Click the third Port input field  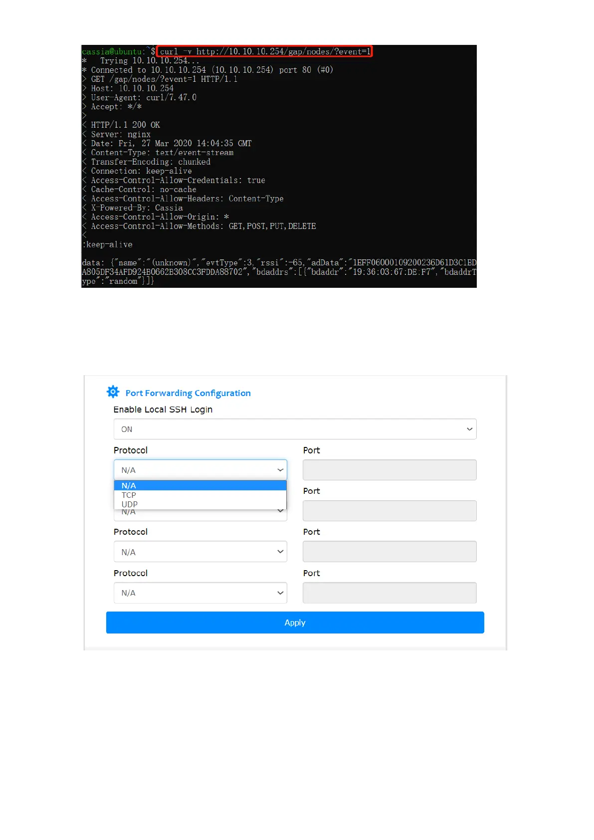[x=390, y=552]
